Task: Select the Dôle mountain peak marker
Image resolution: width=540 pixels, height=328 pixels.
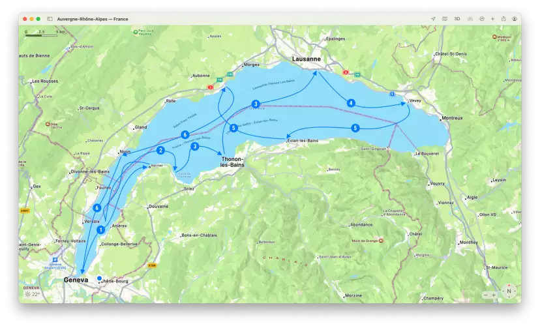Action: 48,124
